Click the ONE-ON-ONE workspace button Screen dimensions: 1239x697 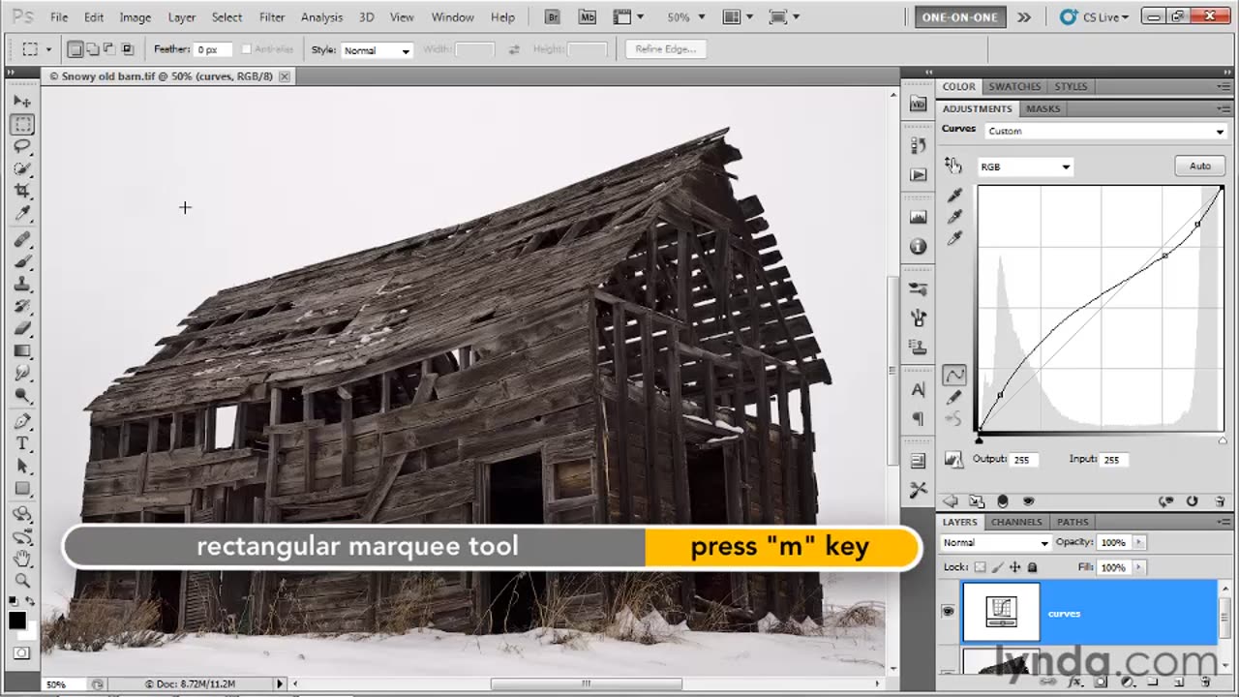[960, 16]
